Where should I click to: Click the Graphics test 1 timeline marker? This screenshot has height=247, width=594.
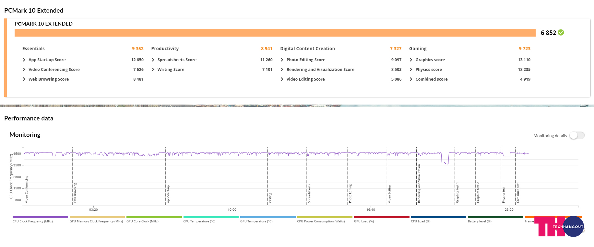click(x=457, y=193)
